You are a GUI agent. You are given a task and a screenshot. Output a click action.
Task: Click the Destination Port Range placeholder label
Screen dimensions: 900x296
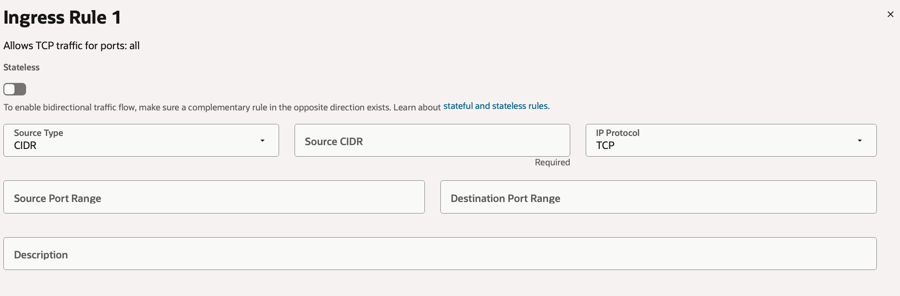tap(505, 198)
